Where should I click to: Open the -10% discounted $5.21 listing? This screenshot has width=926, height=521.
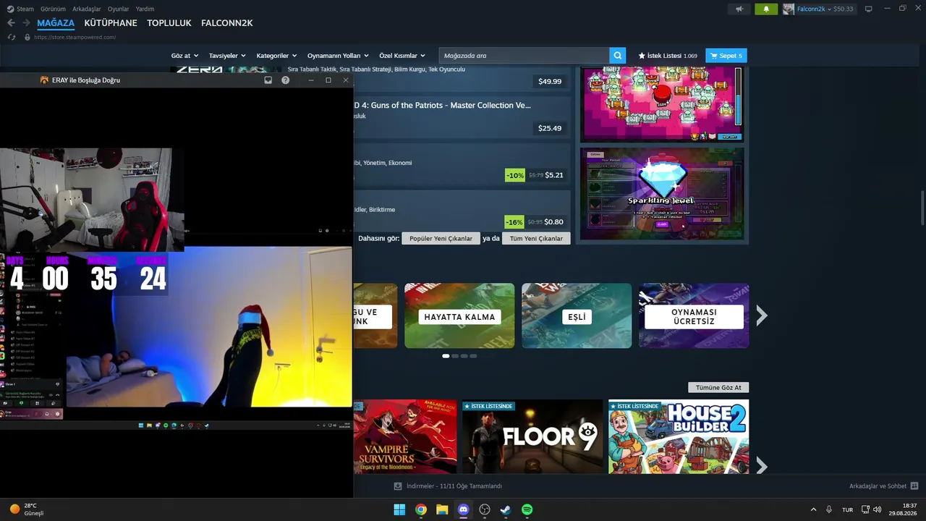point(535,175)
